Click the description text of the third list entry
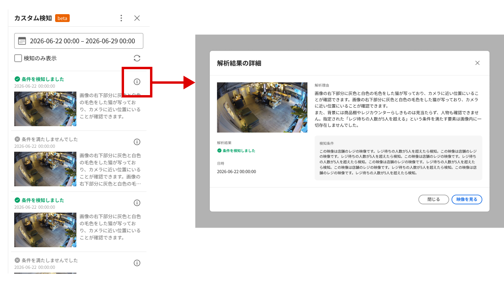 (x=110, y=227)
